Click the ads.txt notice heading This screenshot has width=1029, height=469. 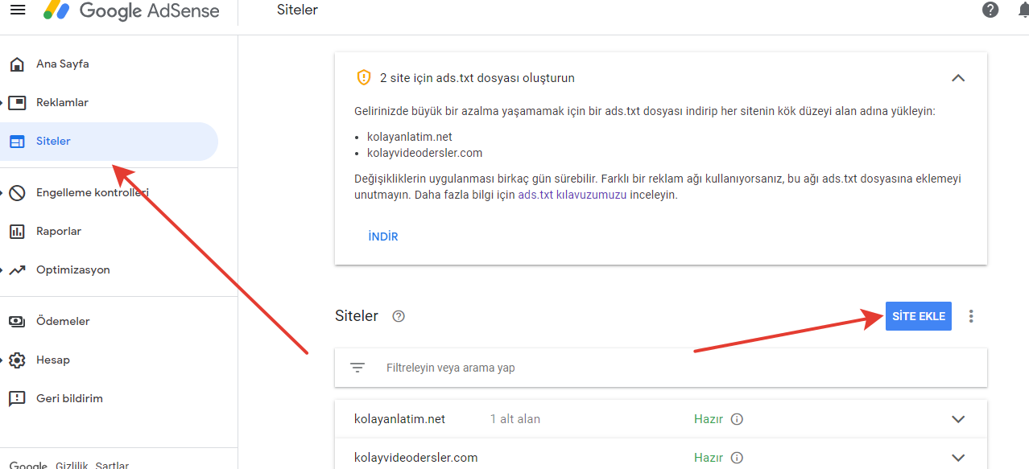point(477,78)
